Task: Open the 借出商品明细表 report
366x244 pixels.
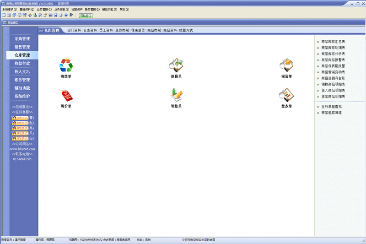Action: (333, 97)
